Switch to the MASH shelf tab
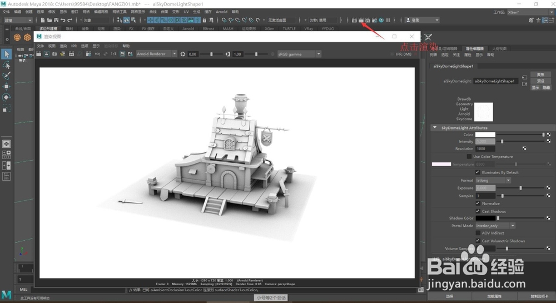This screenshot has width=556, height=303. click(x=228, y=29)
